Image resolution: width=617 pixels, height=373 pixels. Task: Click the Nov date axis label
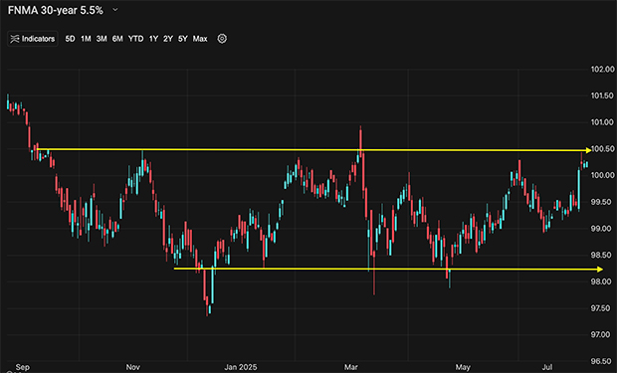tap(133, 367)
